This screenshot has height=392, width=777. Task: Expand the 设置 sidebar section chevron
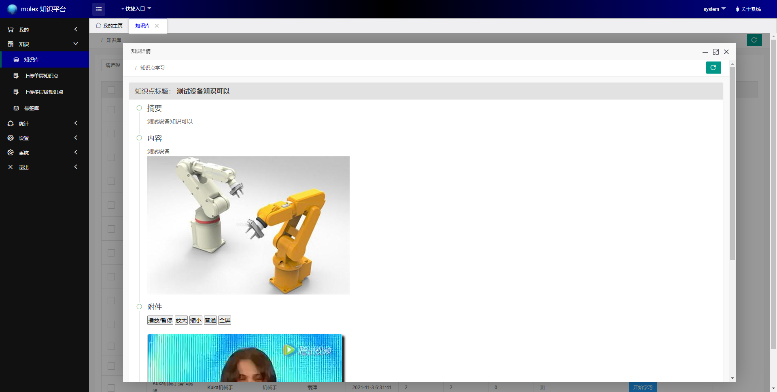[x=76, y=138]
